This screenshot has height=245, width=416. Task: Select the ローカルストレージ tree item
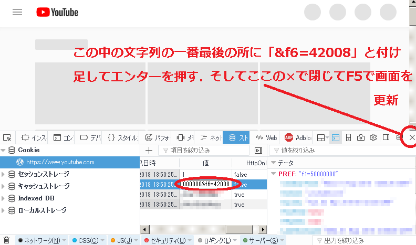pyautogui.click(x=43, y=210)
